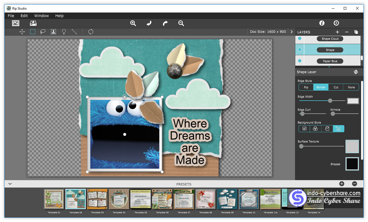The height and width of the screenshot is (222, 368).
Task: Redo with the right curved arrow
Action: tap(165, 23)
